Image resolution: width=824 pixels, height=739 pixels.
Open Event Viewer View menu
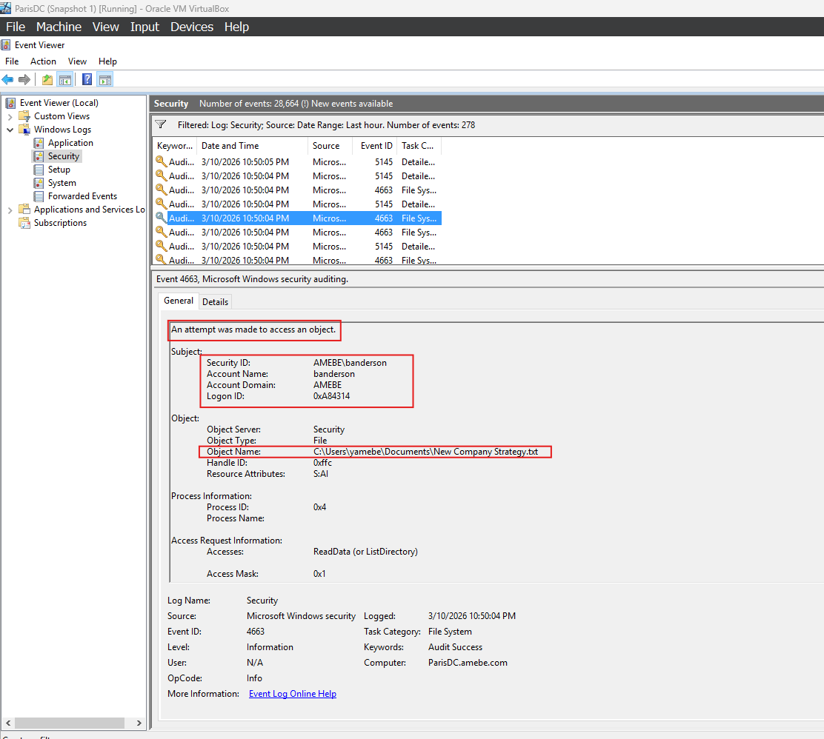(x=77, y=61)
